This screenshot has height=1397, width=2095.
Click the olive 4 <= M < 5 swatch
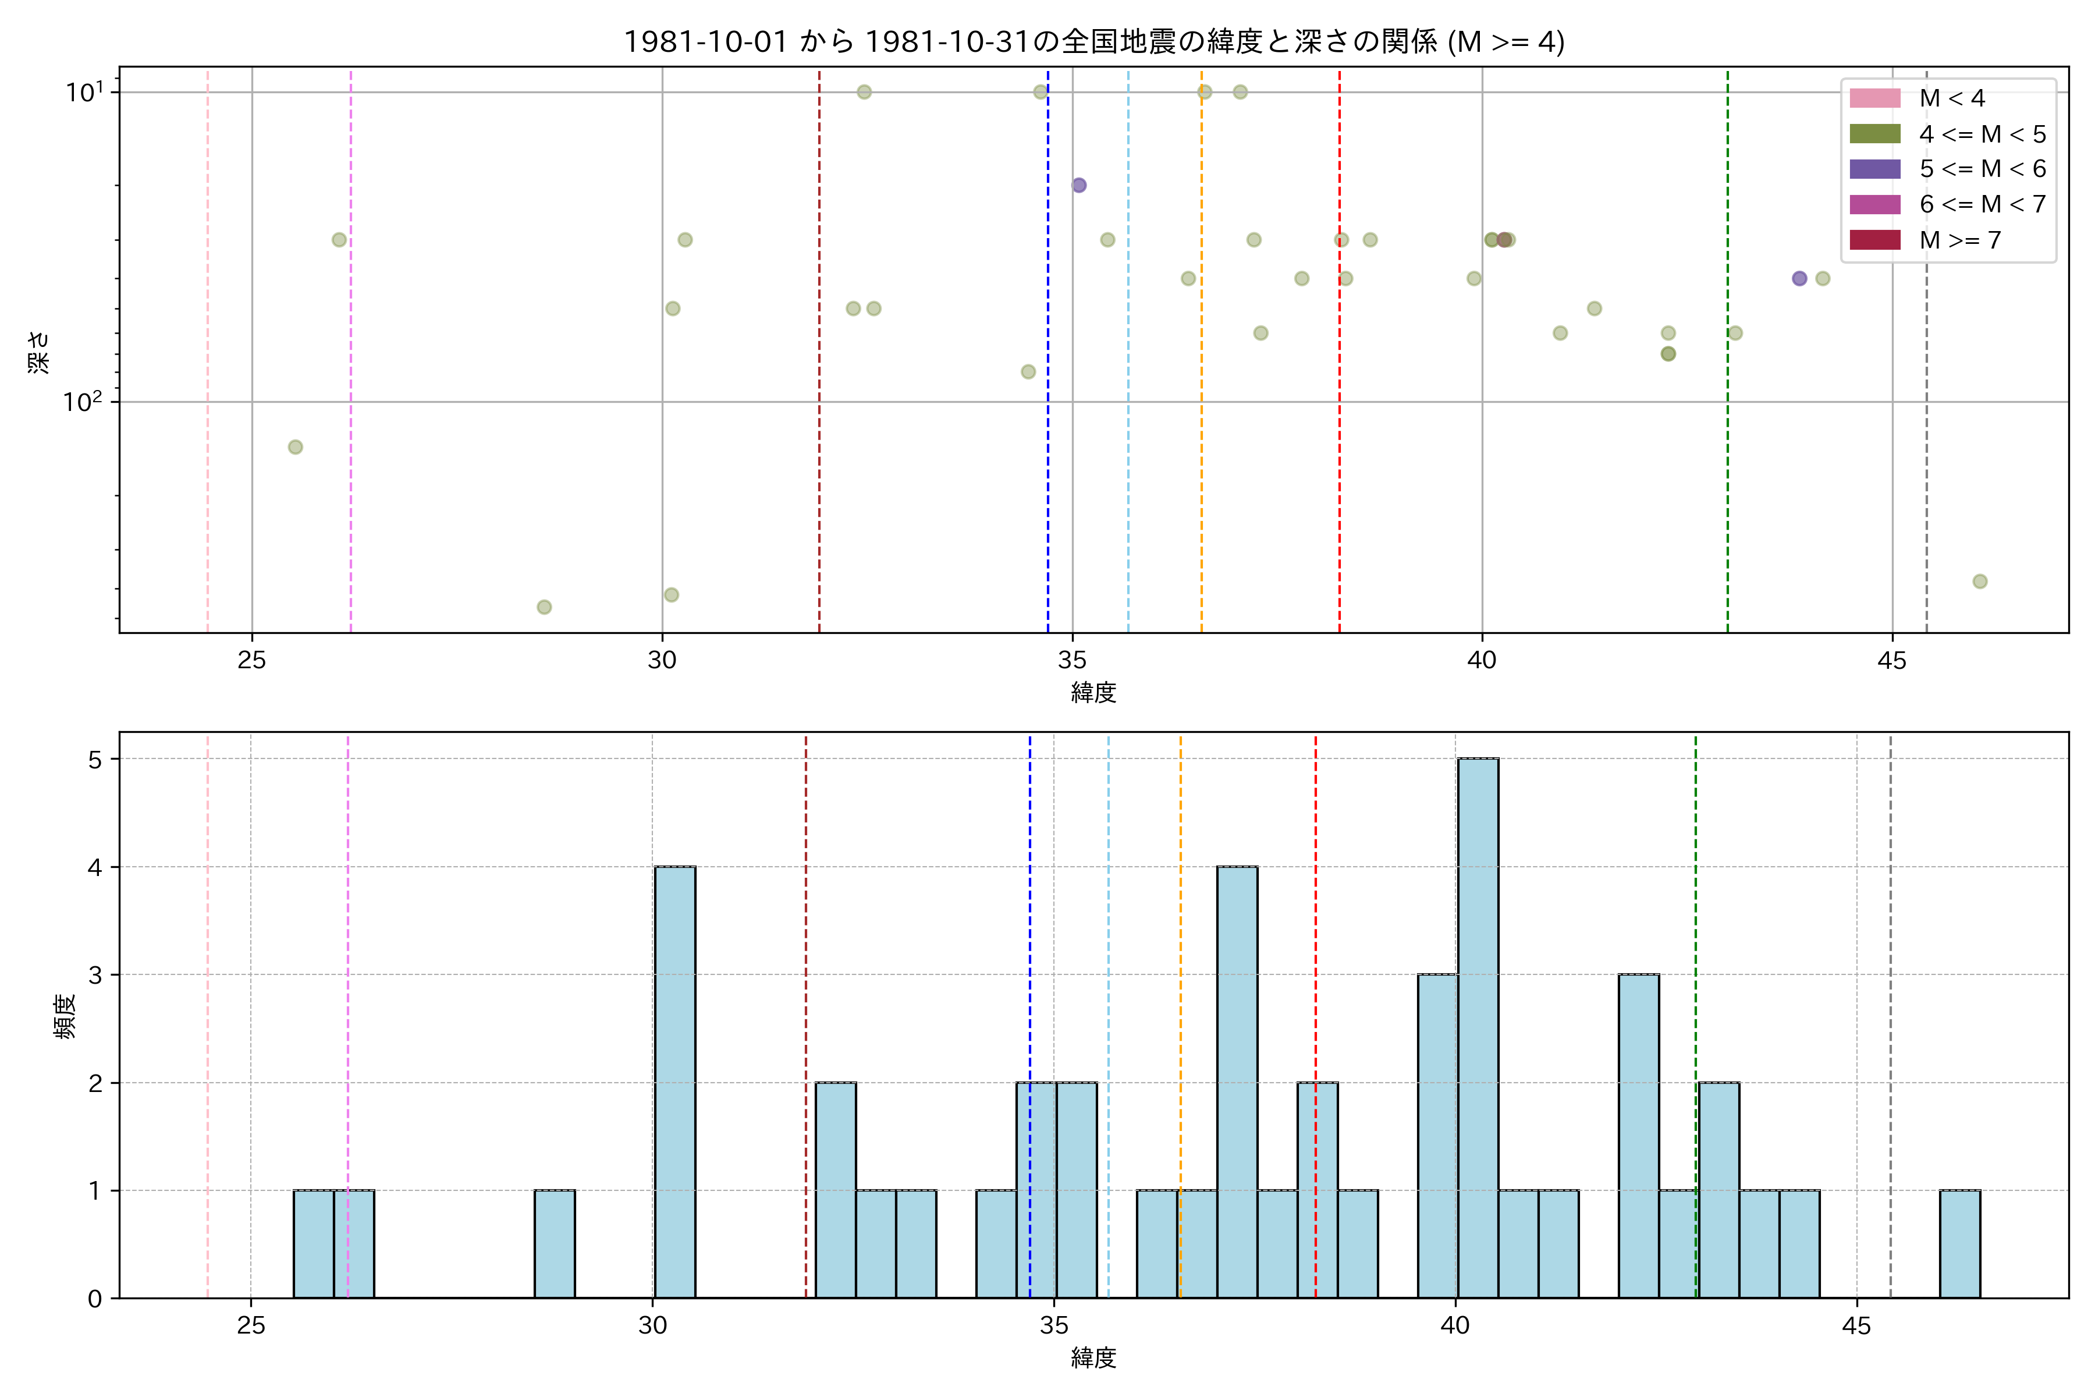click(1875, 134)
